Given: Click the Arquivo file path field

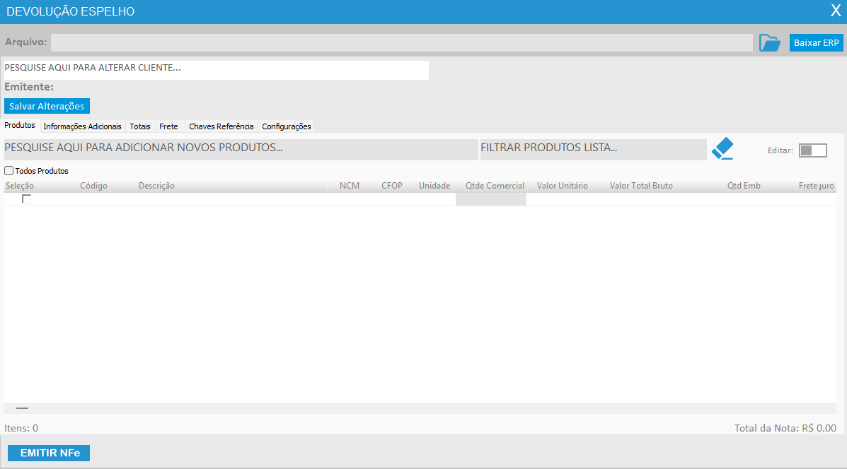Looking at the screenshot, I should tap(401, 42).
